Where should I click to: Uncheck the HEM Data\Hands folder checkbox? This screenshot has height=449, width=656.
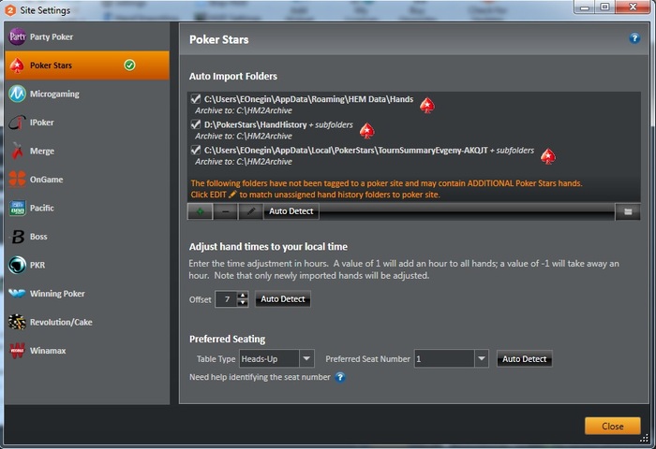pos(195,99)
